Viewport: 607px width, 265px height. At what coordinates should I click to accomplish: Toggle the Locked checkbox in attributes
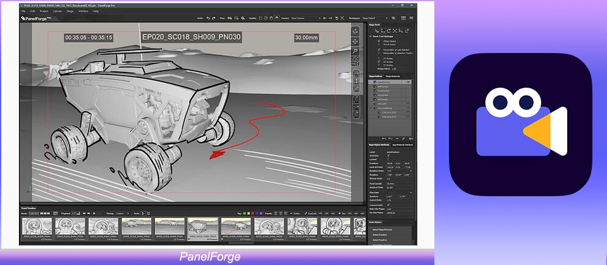click(x=389, y=159)
